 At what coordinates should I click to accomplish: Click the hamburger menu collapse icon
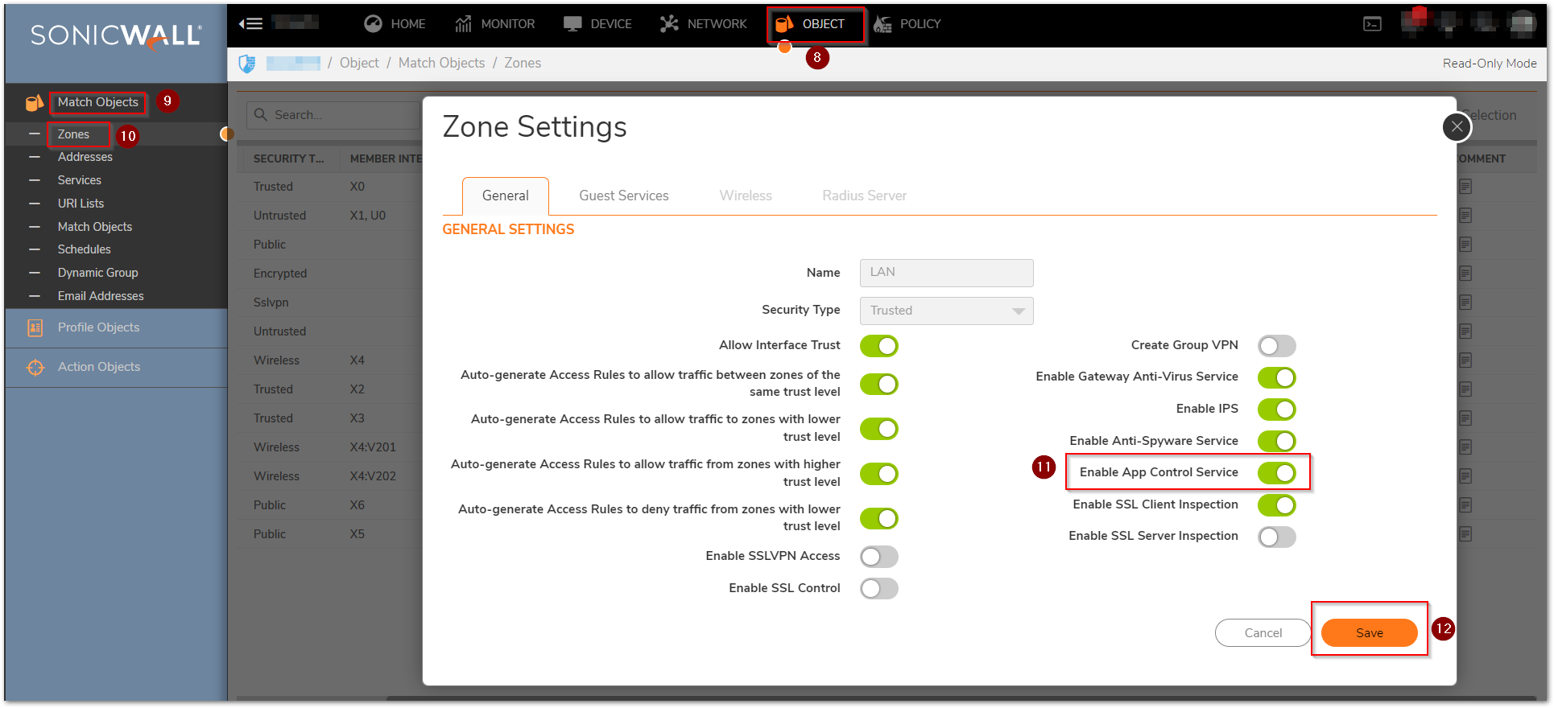pyautogui.click(x=250, y=23)
